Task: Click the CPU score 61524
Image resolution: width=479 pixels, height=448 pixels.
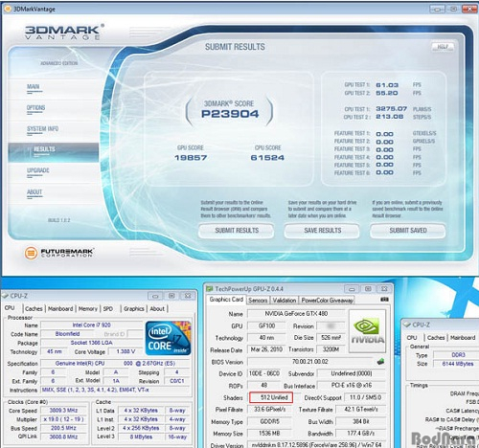Action: pos(267,158)
